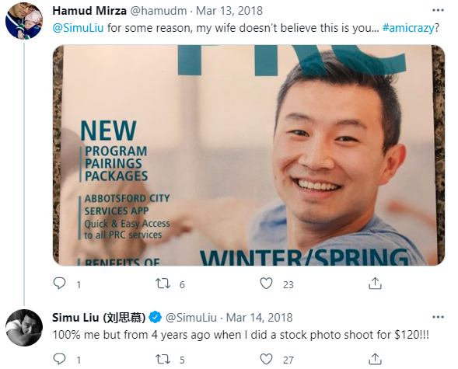Open Simu Liu's profile avatar
The image size is (458, 369).
click(24, 328)
